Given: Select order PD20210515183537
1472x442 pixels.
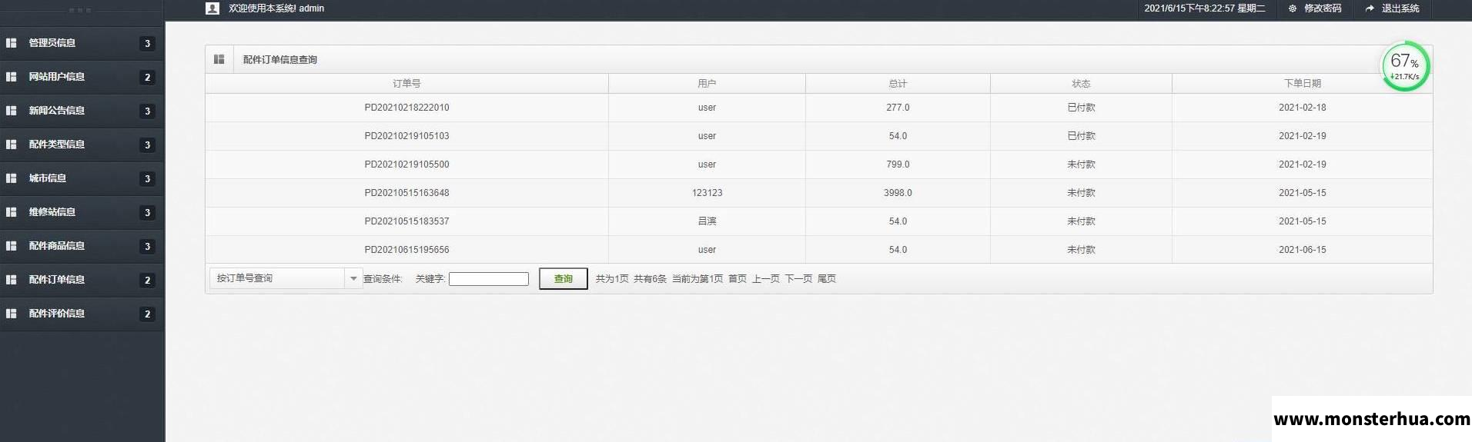Looking at the screenshot, I should pyautogui.click(x=406, y=221).
